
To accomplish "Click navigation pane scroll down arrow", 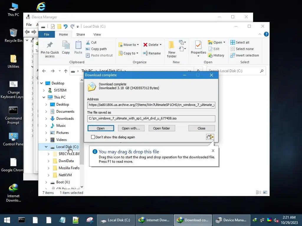I will pyautogui.click(x=82, y=187).
